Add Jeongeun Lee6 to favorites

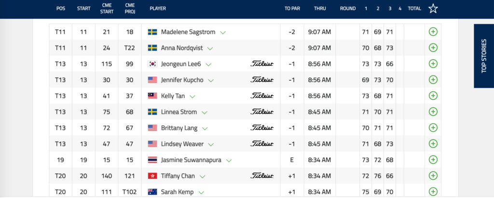click(433, 64)
